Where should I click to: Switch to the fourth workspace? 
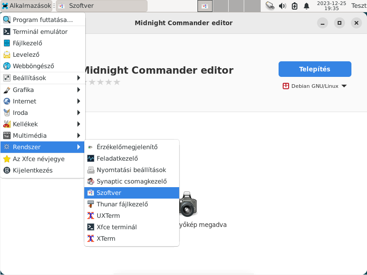point(252,6)
